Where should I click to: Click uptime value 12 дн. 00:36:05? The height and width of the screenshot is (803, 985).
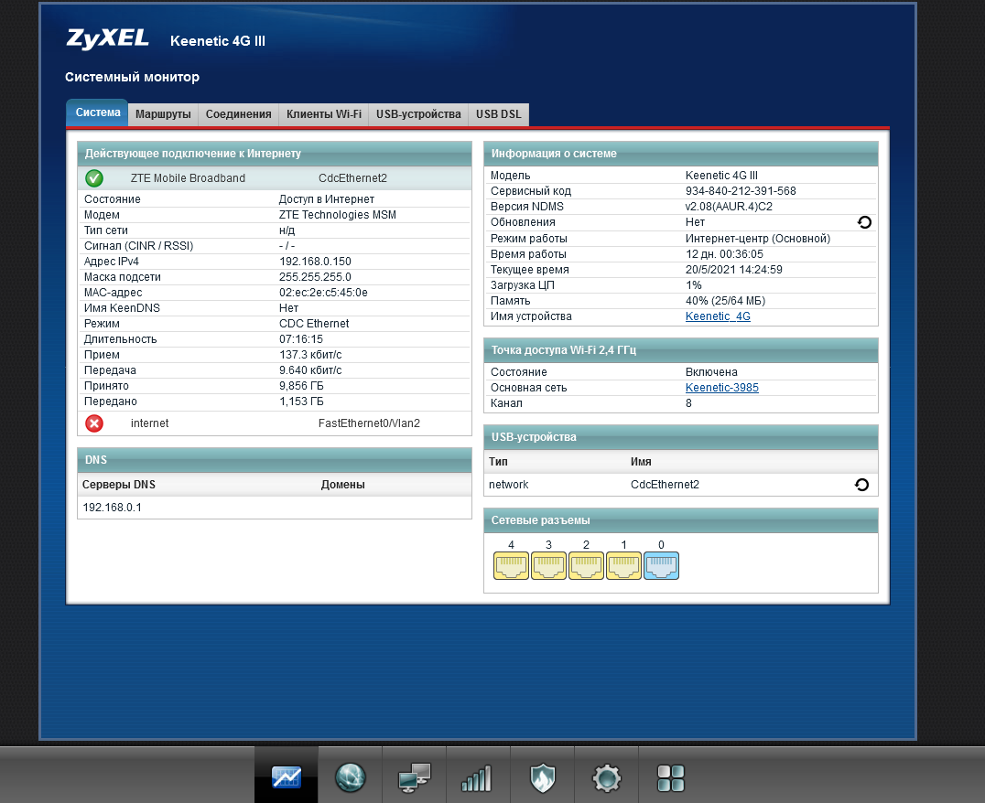click(724, 254)
